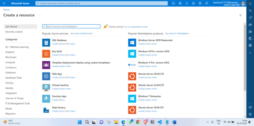Click the Windows 7 Enterprise icon
This screenshot has height=126, width=254.
pos(132,99)
